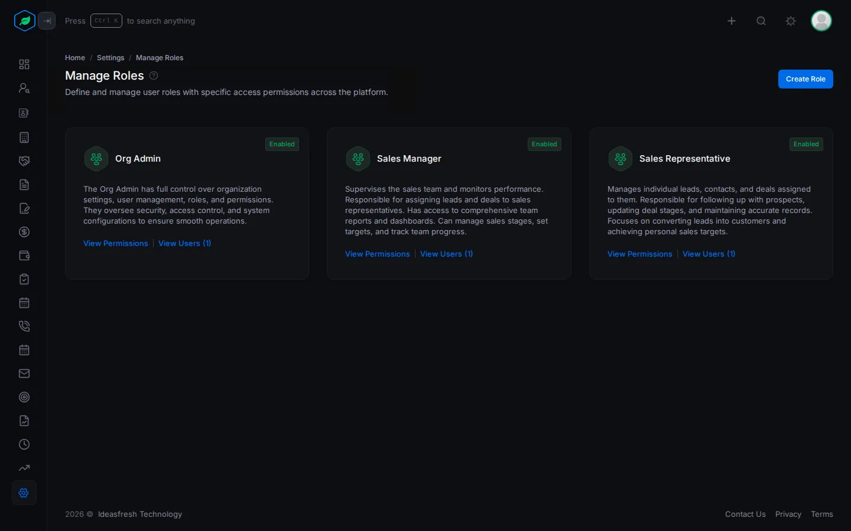This screenshot has height=531, width=851.
Task: Open the target goals sidebar icon
Action: (24, 397)
